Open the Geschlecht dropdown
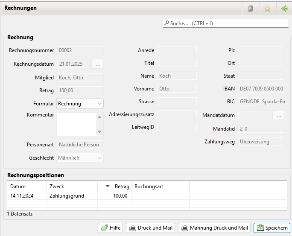The image size is (292, 236). pos(80,158)
